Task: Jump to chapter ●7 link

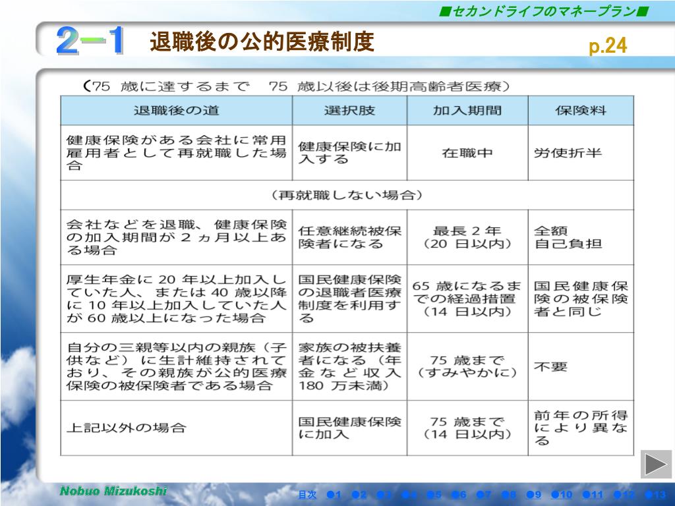Action: (x=484, y=495)
